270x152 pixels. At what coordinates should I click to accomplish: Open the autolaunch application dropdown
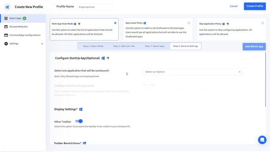pos(193,72)
